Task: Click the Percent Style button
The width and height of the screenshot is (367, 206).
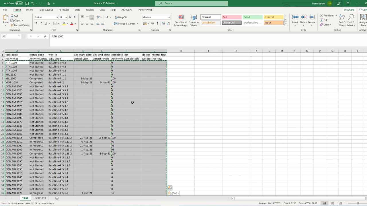Action: [x=153, y=23]
